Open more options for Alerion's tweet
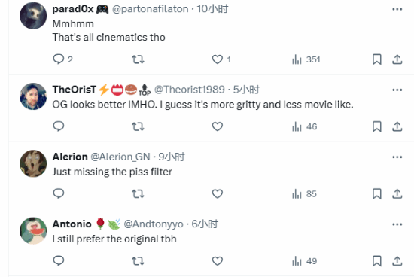This screenshot has height=277, width=414. pos(397,157)
